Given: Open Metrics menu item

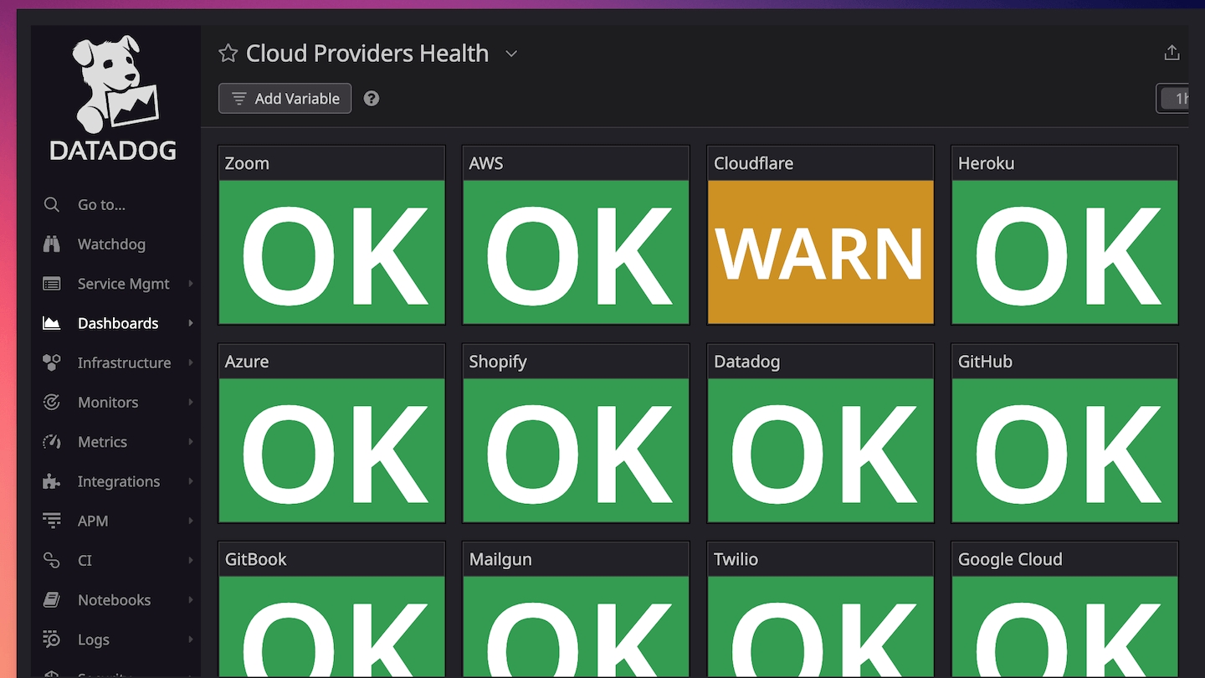Looking at the screenshot, I should coord(102,441).
